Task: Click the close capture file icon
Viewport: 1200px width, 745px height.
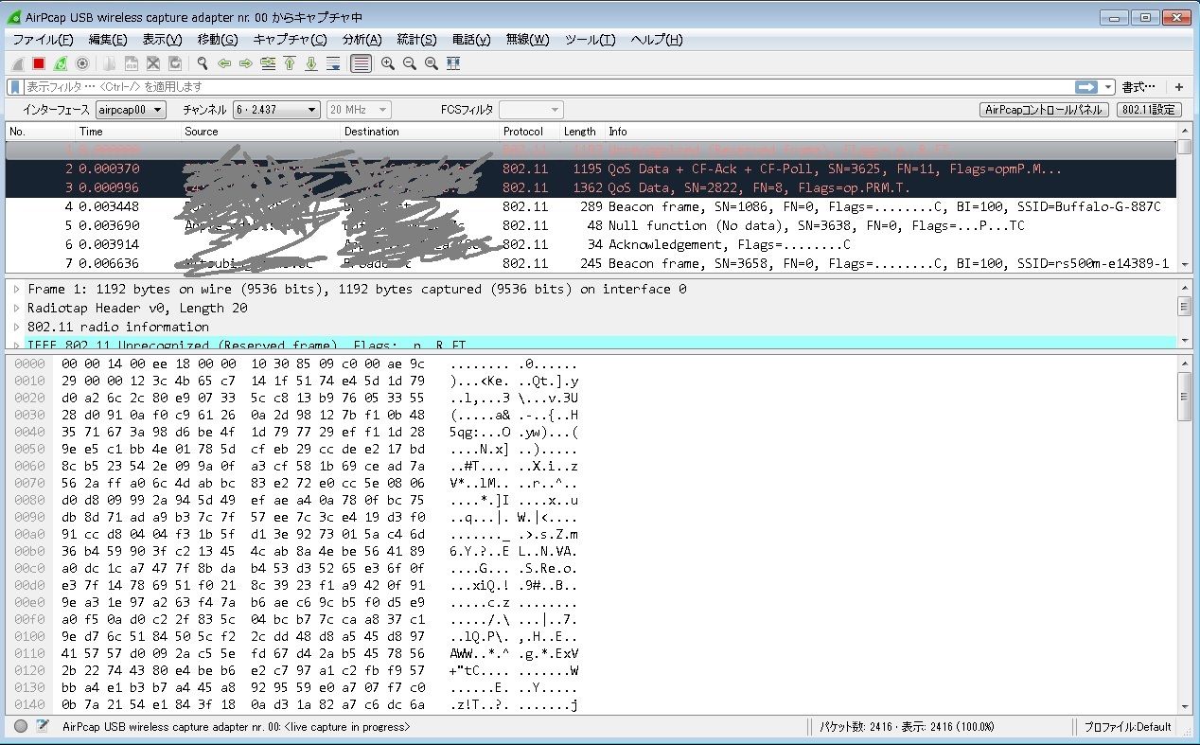Action: pyautogui.click(x=152, y=63)
